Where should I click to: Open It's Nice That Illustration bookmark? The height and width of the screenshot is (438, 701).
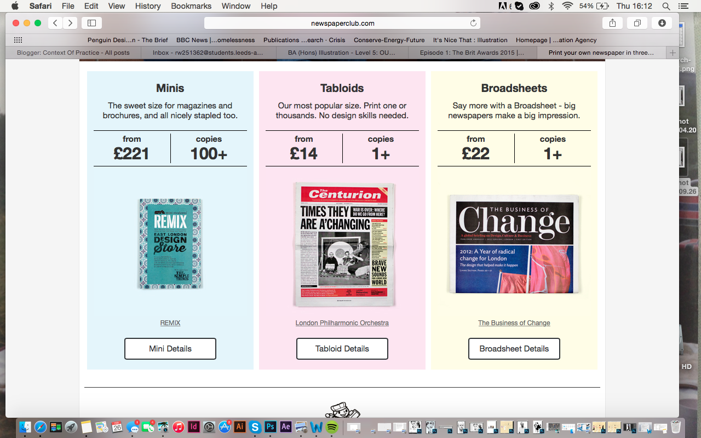click(470, 40)
